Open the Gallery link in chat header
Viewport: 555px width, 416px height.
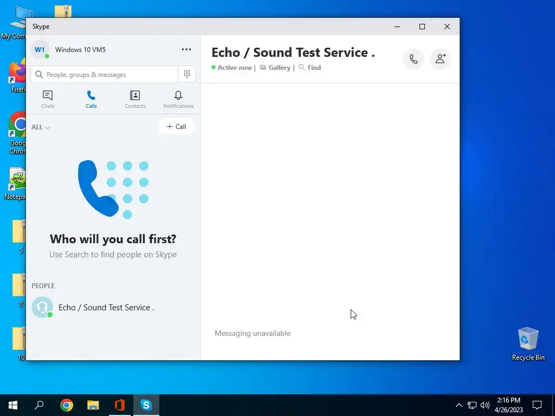tap(275, 68)
